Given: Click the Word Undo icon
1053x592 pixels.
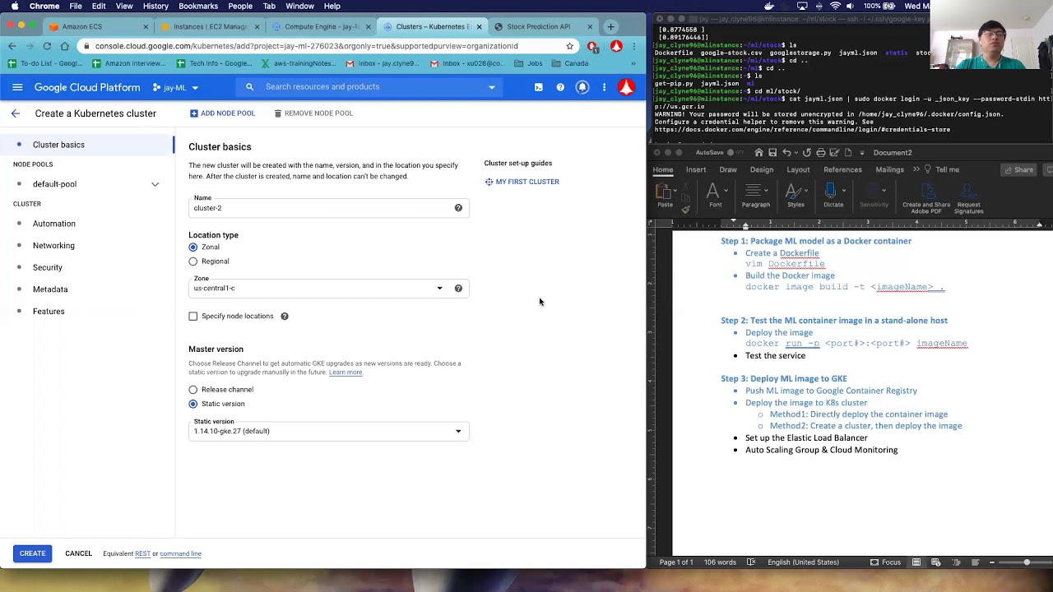Looking at the screenshot, I should 786,153.
